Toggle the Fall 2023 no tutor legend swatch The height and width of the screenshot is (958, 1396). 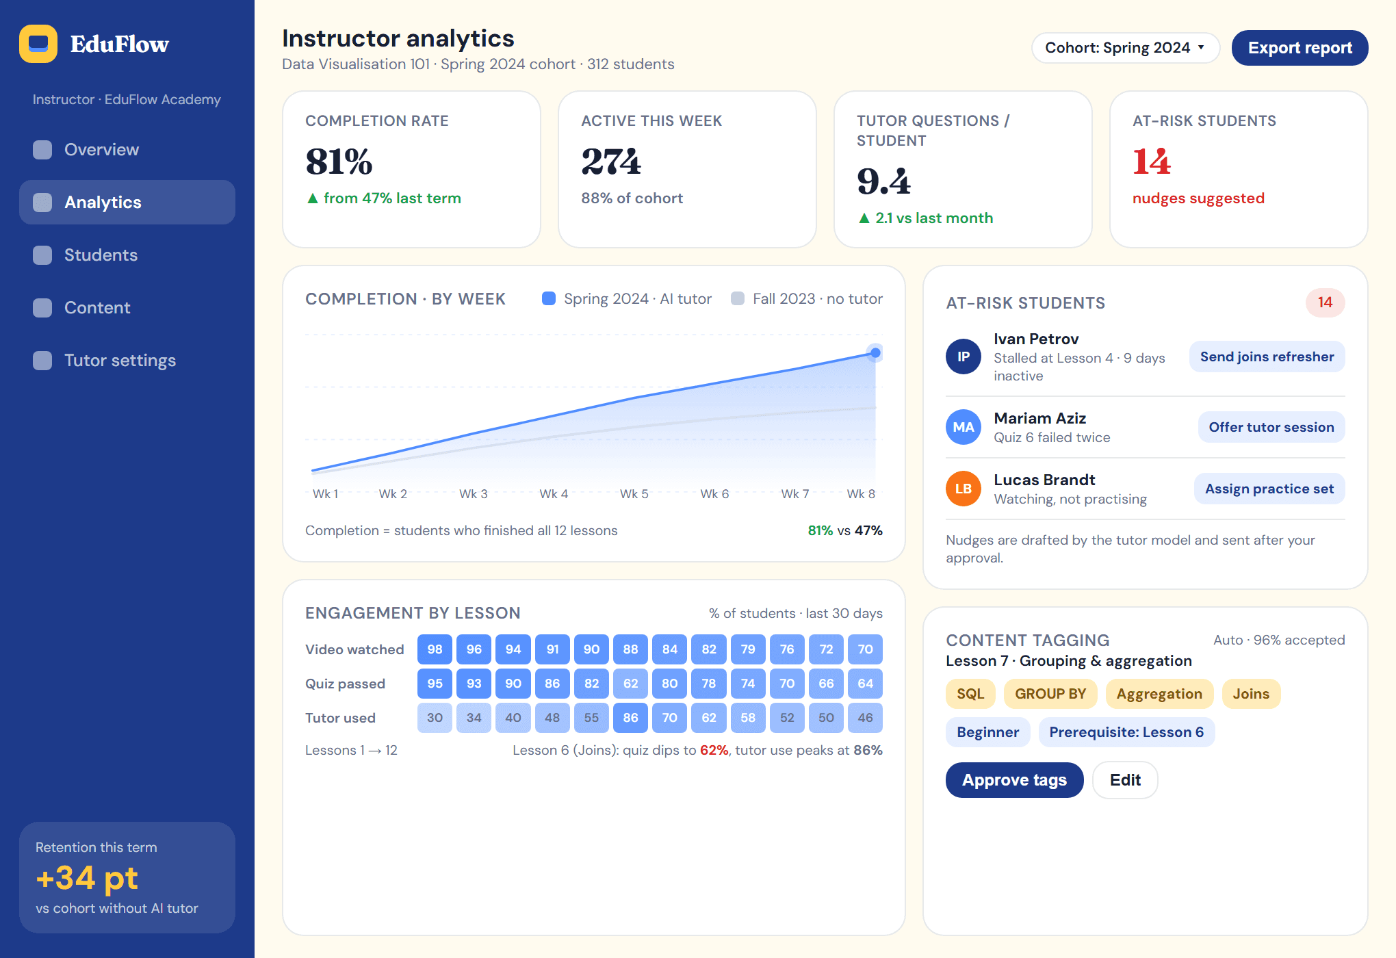[738, 299]
